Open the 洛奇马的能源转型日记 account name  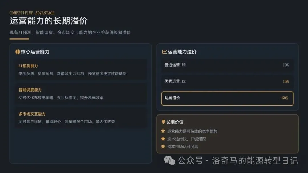click(255, 161)
